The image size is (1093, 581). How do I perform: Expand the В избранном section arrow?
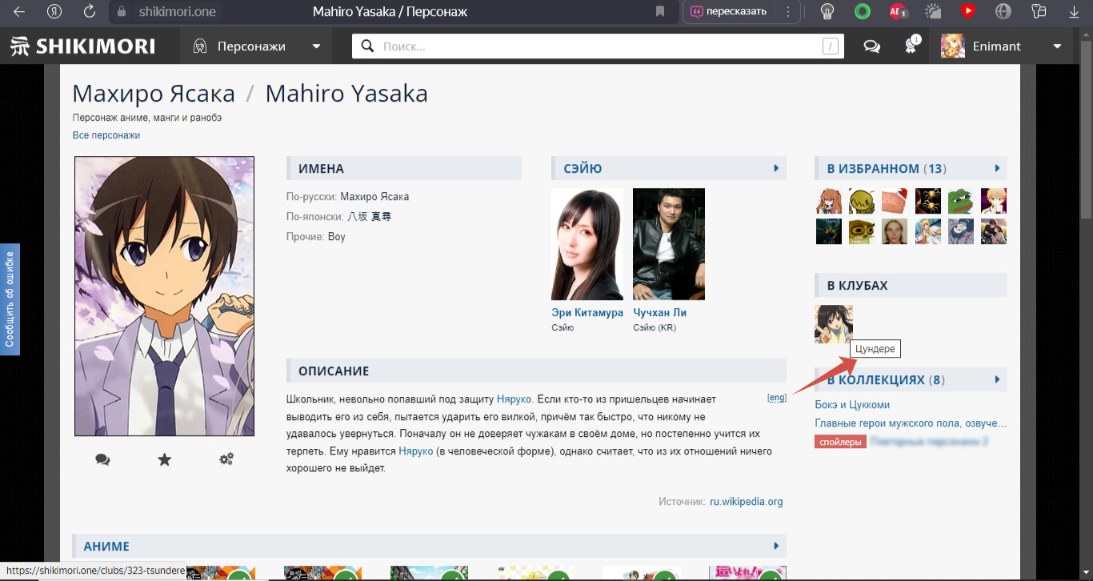pos(997,168)
